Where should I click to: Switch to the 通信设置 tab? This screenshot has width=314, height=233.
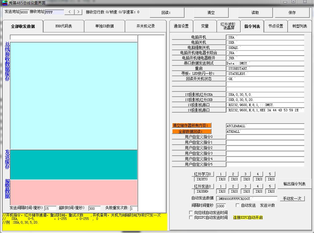tap(181, 26)
